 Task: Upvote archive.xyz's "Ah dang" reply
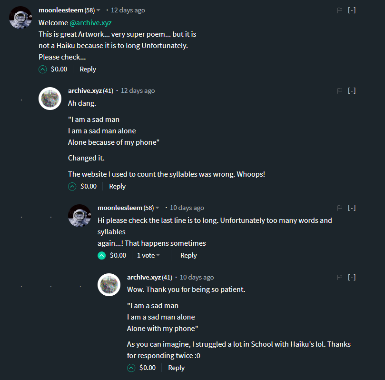tap(72, 187)
